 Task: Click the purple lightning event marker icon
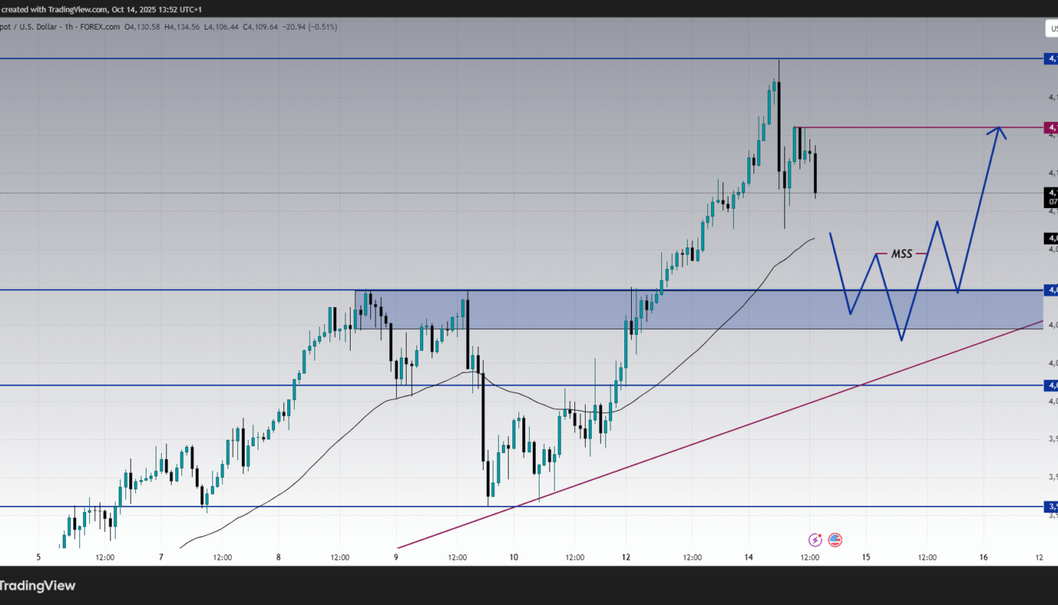click(x=815, y=539)
